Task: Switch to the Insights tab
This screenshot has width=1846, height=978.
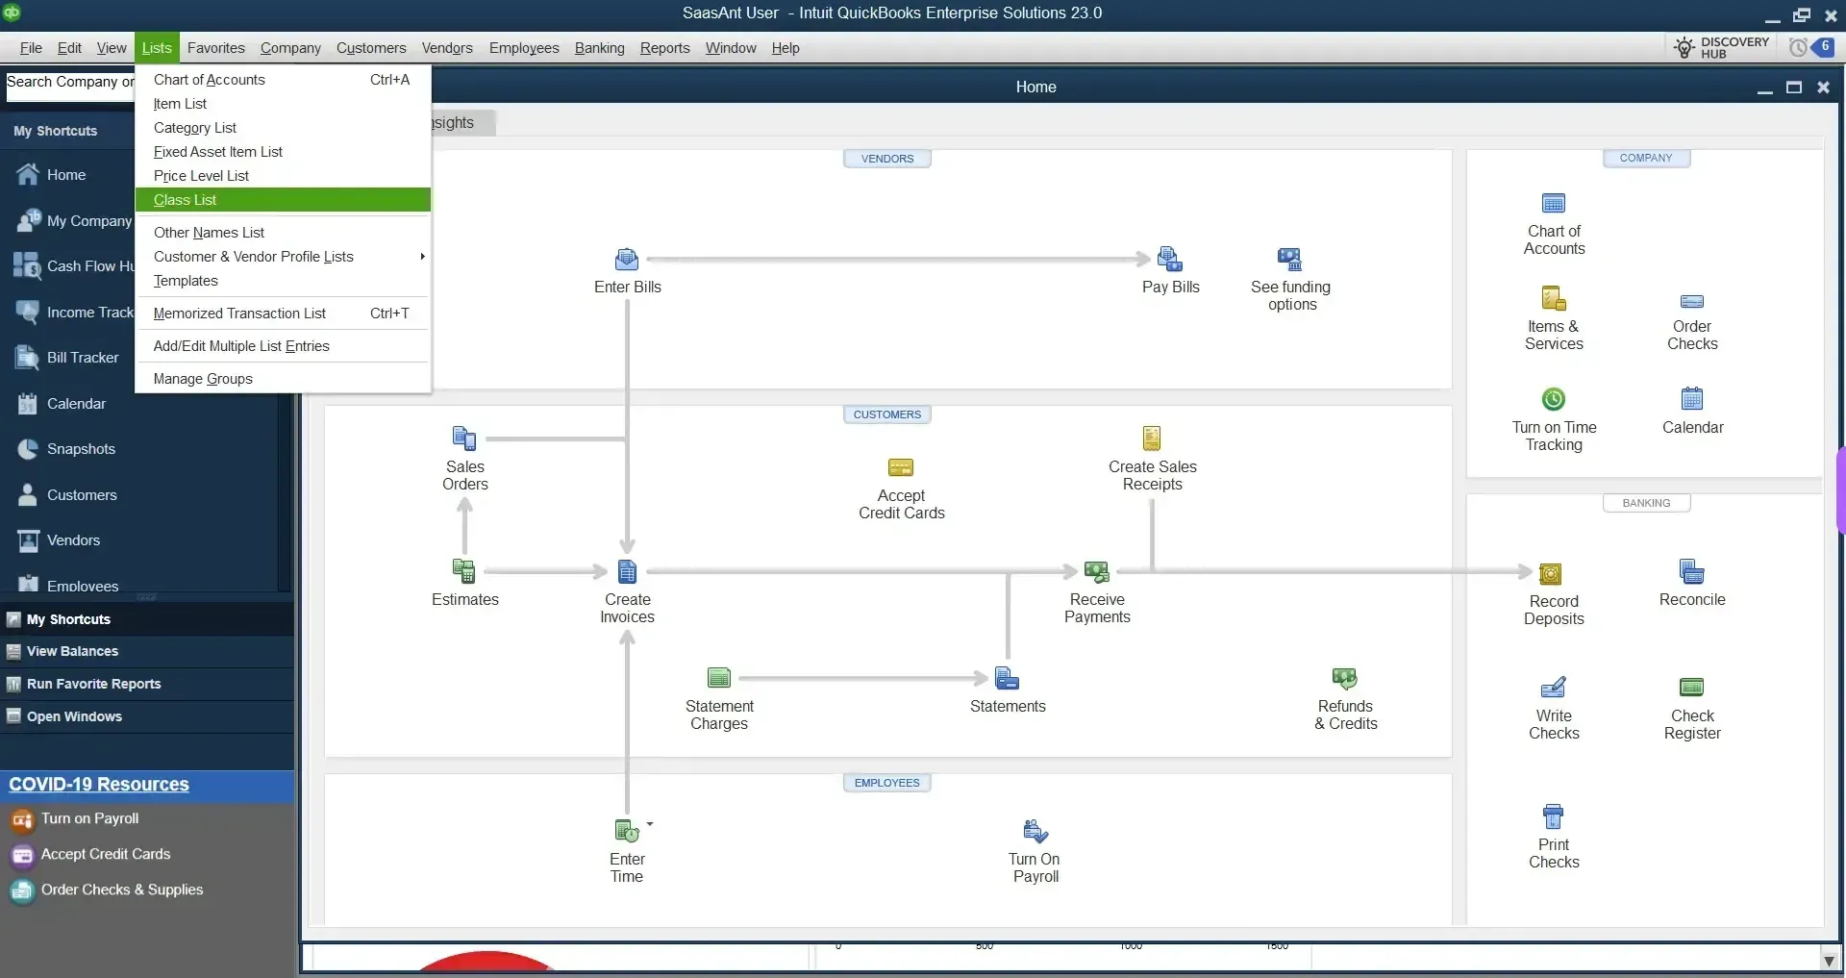Action: [x=461, y=123]
